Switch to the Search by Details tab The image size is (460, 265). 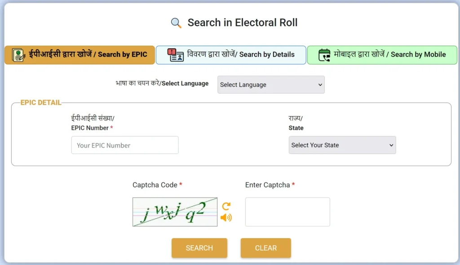(x=230, y=54)
